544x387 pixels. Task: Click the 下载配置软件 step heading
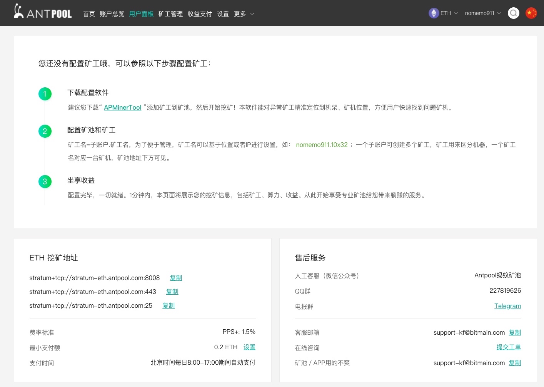(88, 93)
